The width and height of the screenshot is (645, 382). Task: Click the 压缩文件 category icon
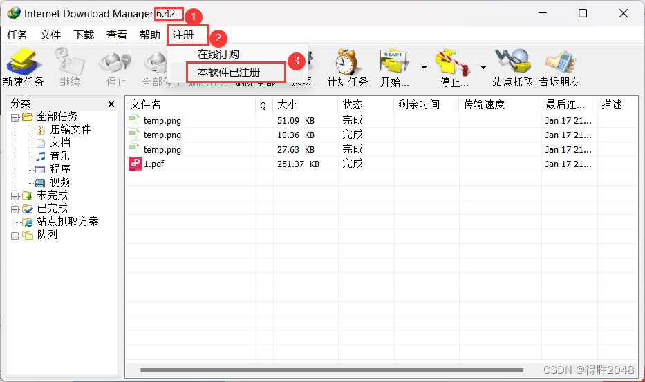(41, 131)
